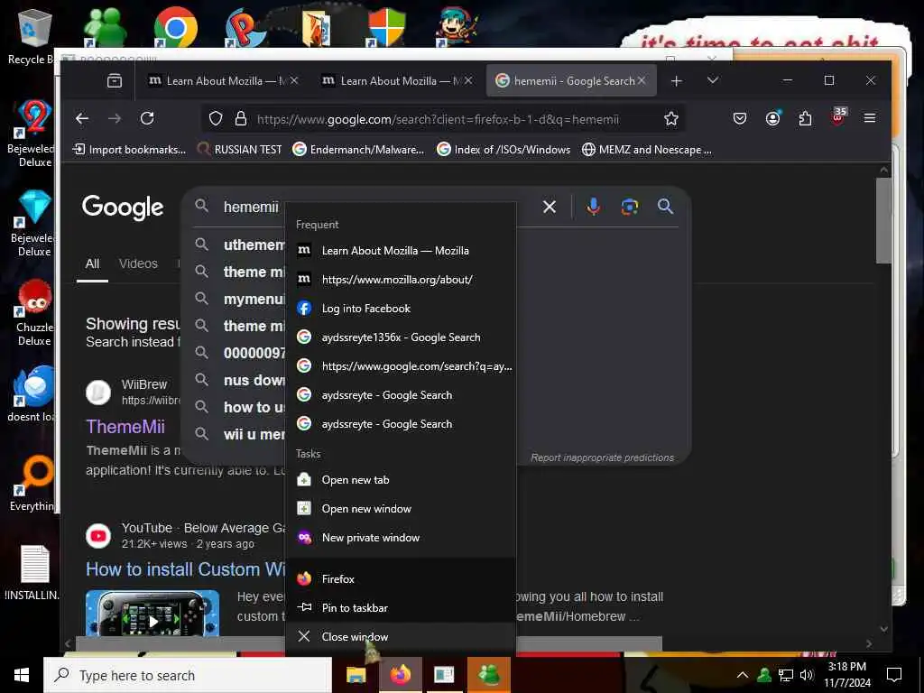Choose New private window task
The height and width of the screenshot is (693, 924).
tap(401, 538)
